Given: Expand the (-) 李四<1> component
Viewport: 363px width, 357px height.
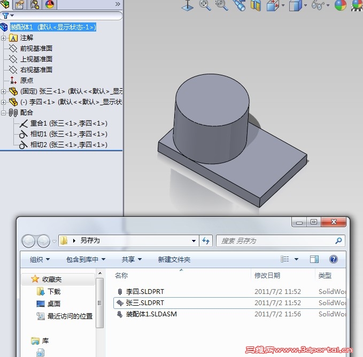Looking at the screenshot, I should point(3,102).
